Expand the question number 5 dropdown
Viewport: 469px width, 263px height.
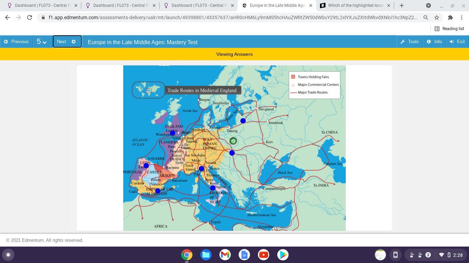42,42
